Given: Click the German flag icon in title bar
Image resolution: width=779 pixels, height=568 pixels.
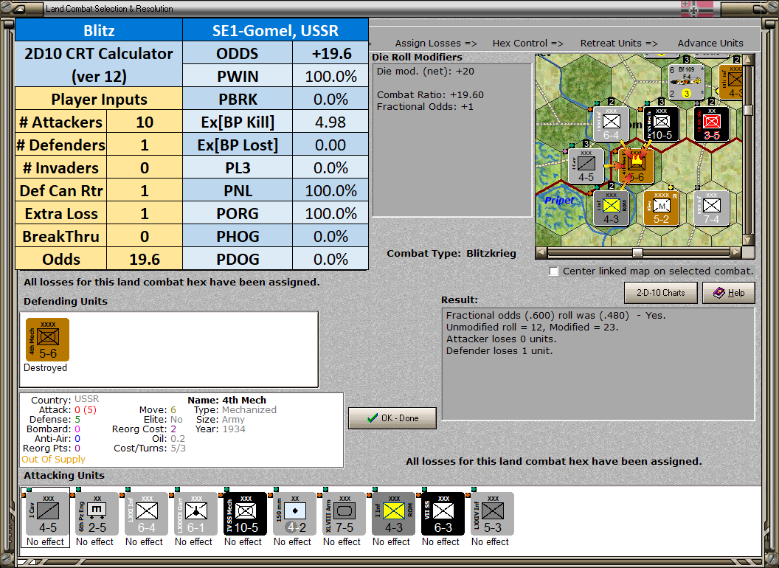Looking at the screenshot, I should [x=696, y=8].
